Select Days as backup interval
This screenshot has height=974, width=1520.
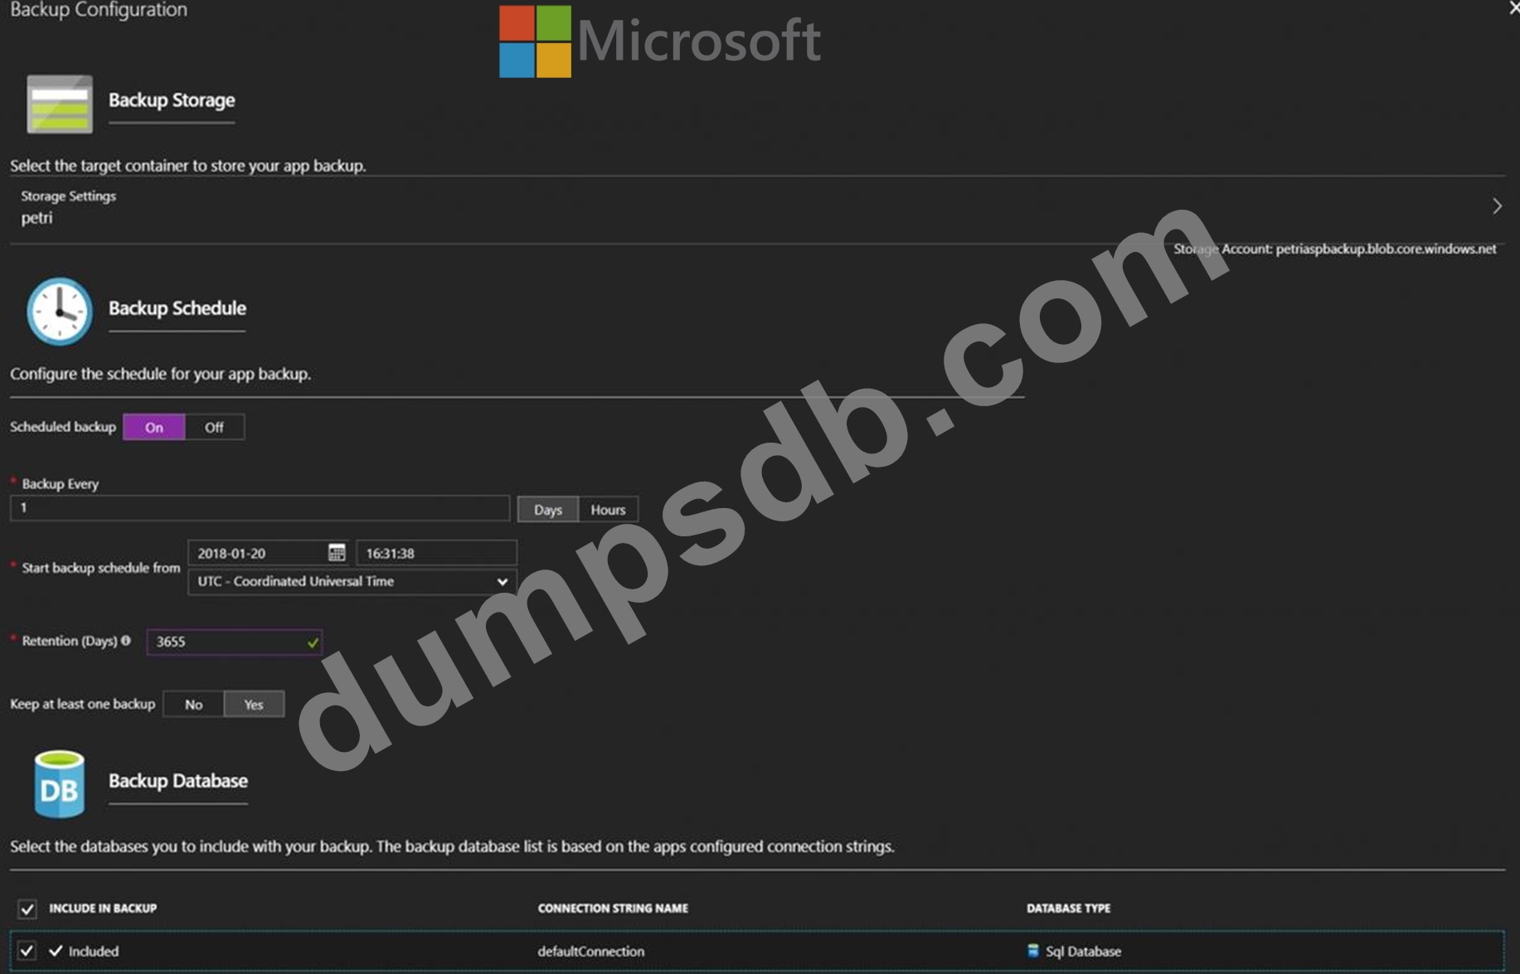pyautogui.click(x=547, y=510)
